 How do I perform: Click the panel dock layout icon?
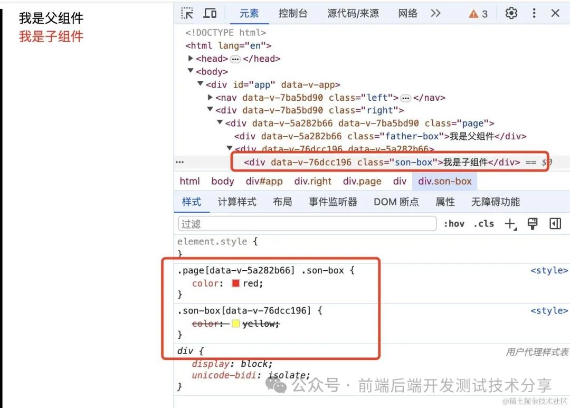click(555, 223)
